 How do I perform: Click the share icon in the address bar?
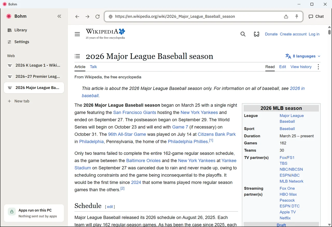(x=286, y=17)
